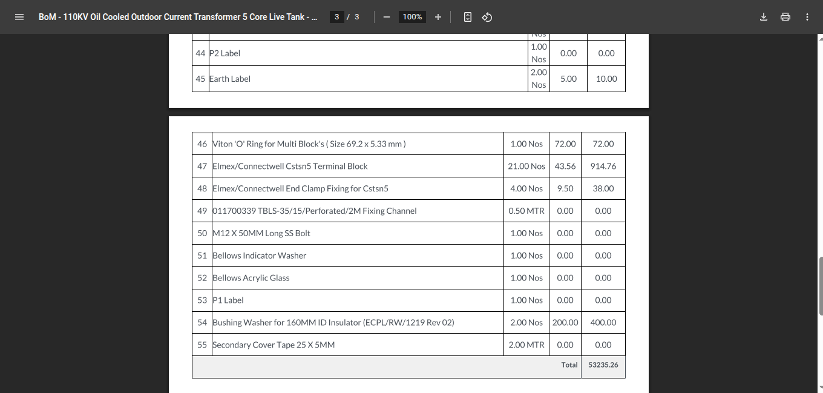The width and height of the screenshot is (823, 393).
Task: Select the Viton 'O' Ring item description
Action: [x=309, y=144]
